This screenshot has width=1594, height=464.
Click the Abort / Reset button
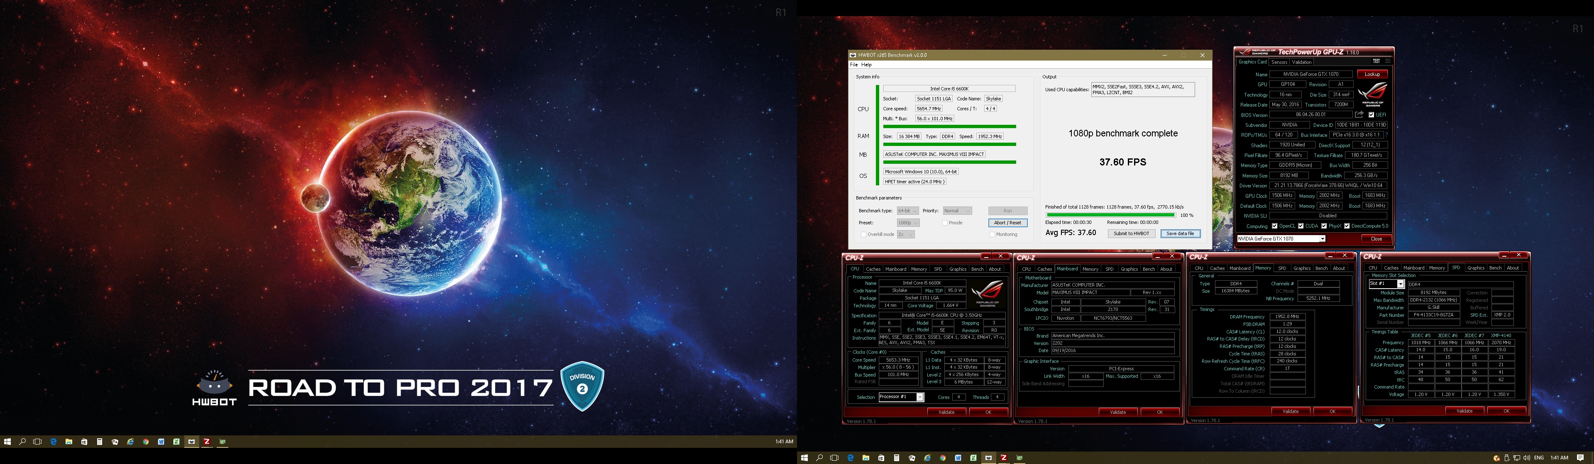[x=1007, y=222]
